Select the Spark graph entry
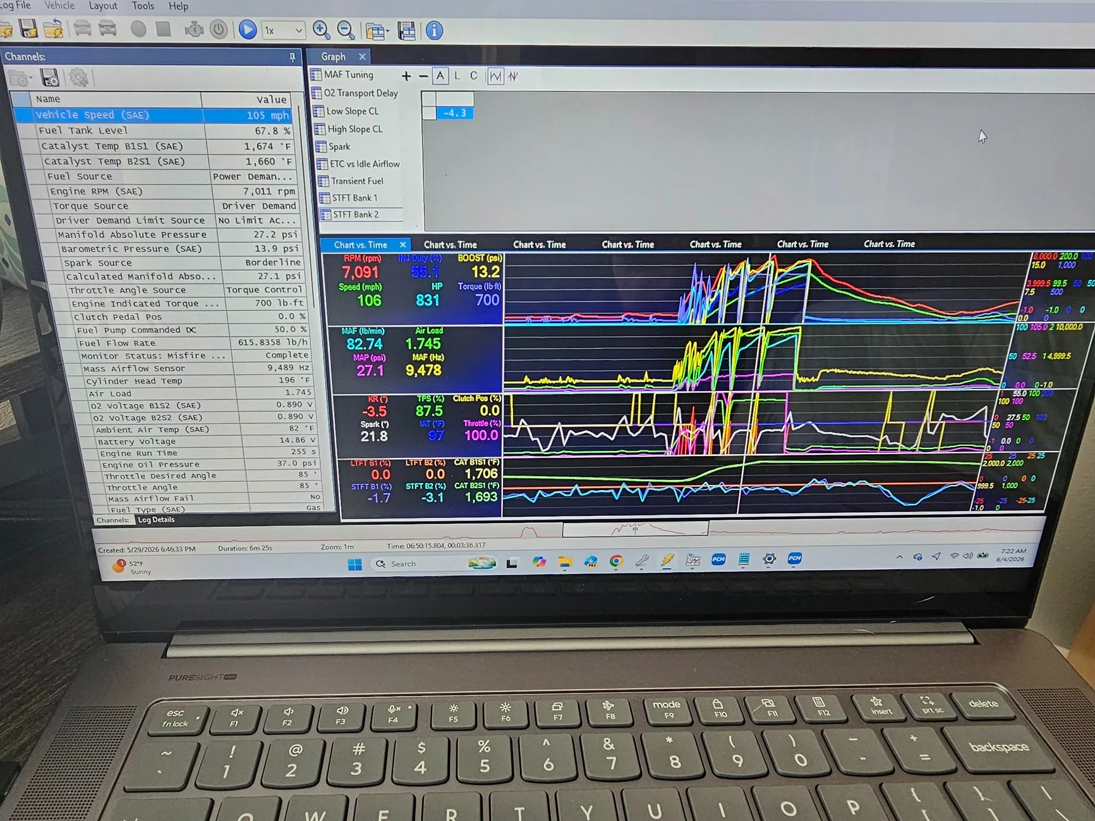Screen dimensions: 1095x821 click(333, 147)
